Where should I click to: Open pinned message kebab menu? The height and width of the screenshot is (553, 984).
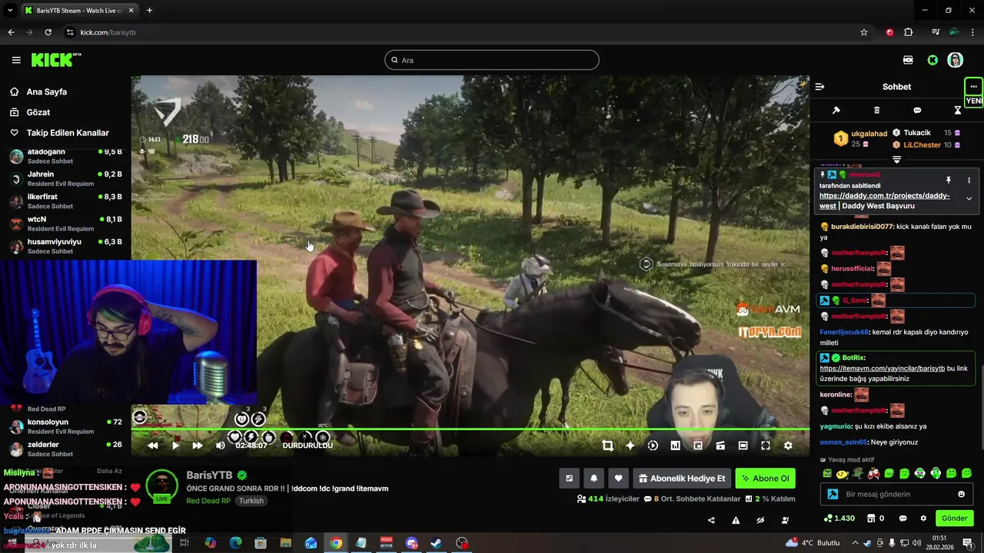click(x=969, y=180)
